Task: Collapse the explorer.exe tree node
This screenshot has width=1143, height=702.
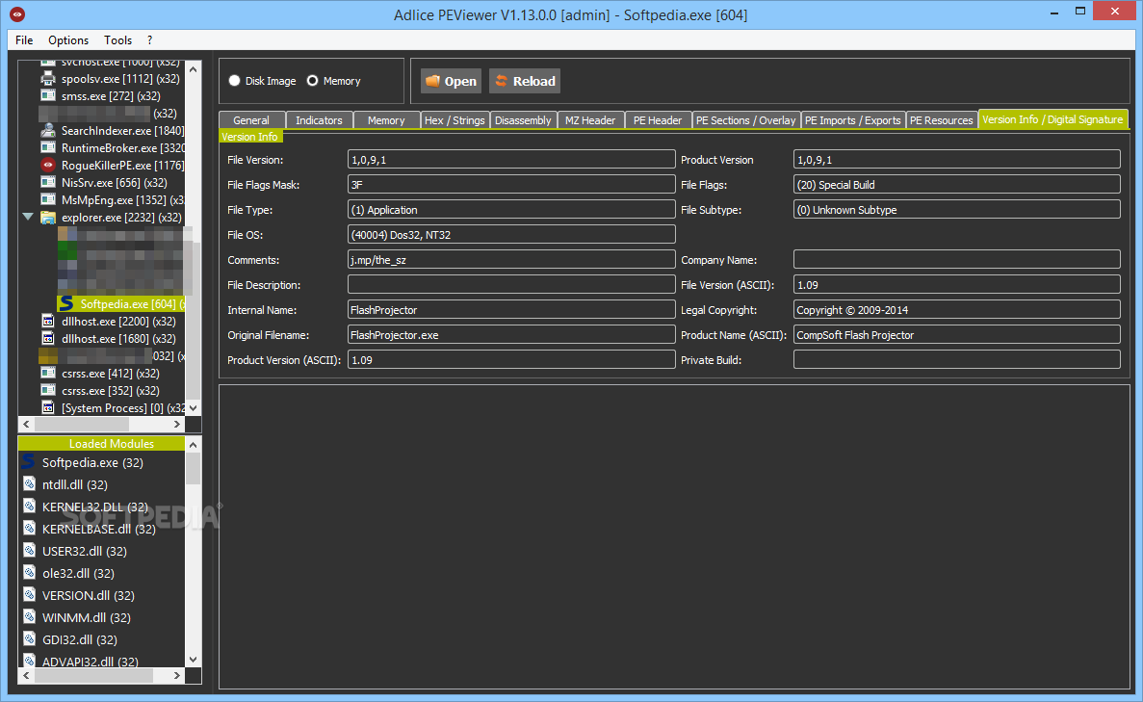Action: point(28,218)
